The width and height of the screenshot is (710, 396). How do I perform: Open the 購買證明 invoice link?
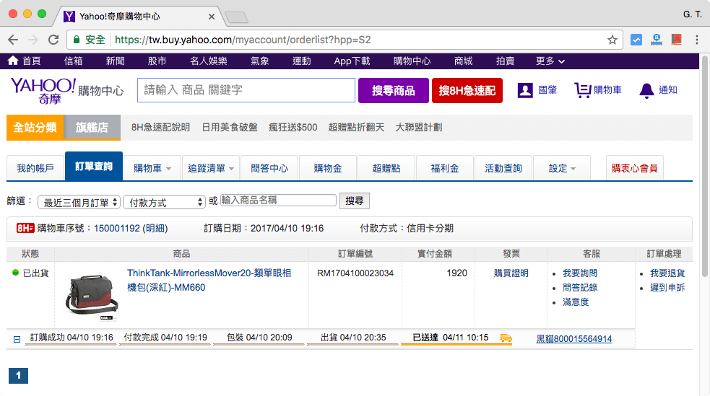coord(511,273)
